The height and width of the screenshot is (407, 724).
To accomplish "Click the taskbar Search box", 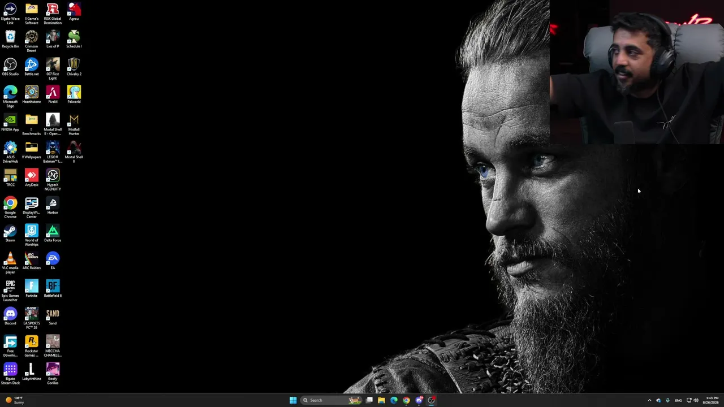I will point(331,400).
